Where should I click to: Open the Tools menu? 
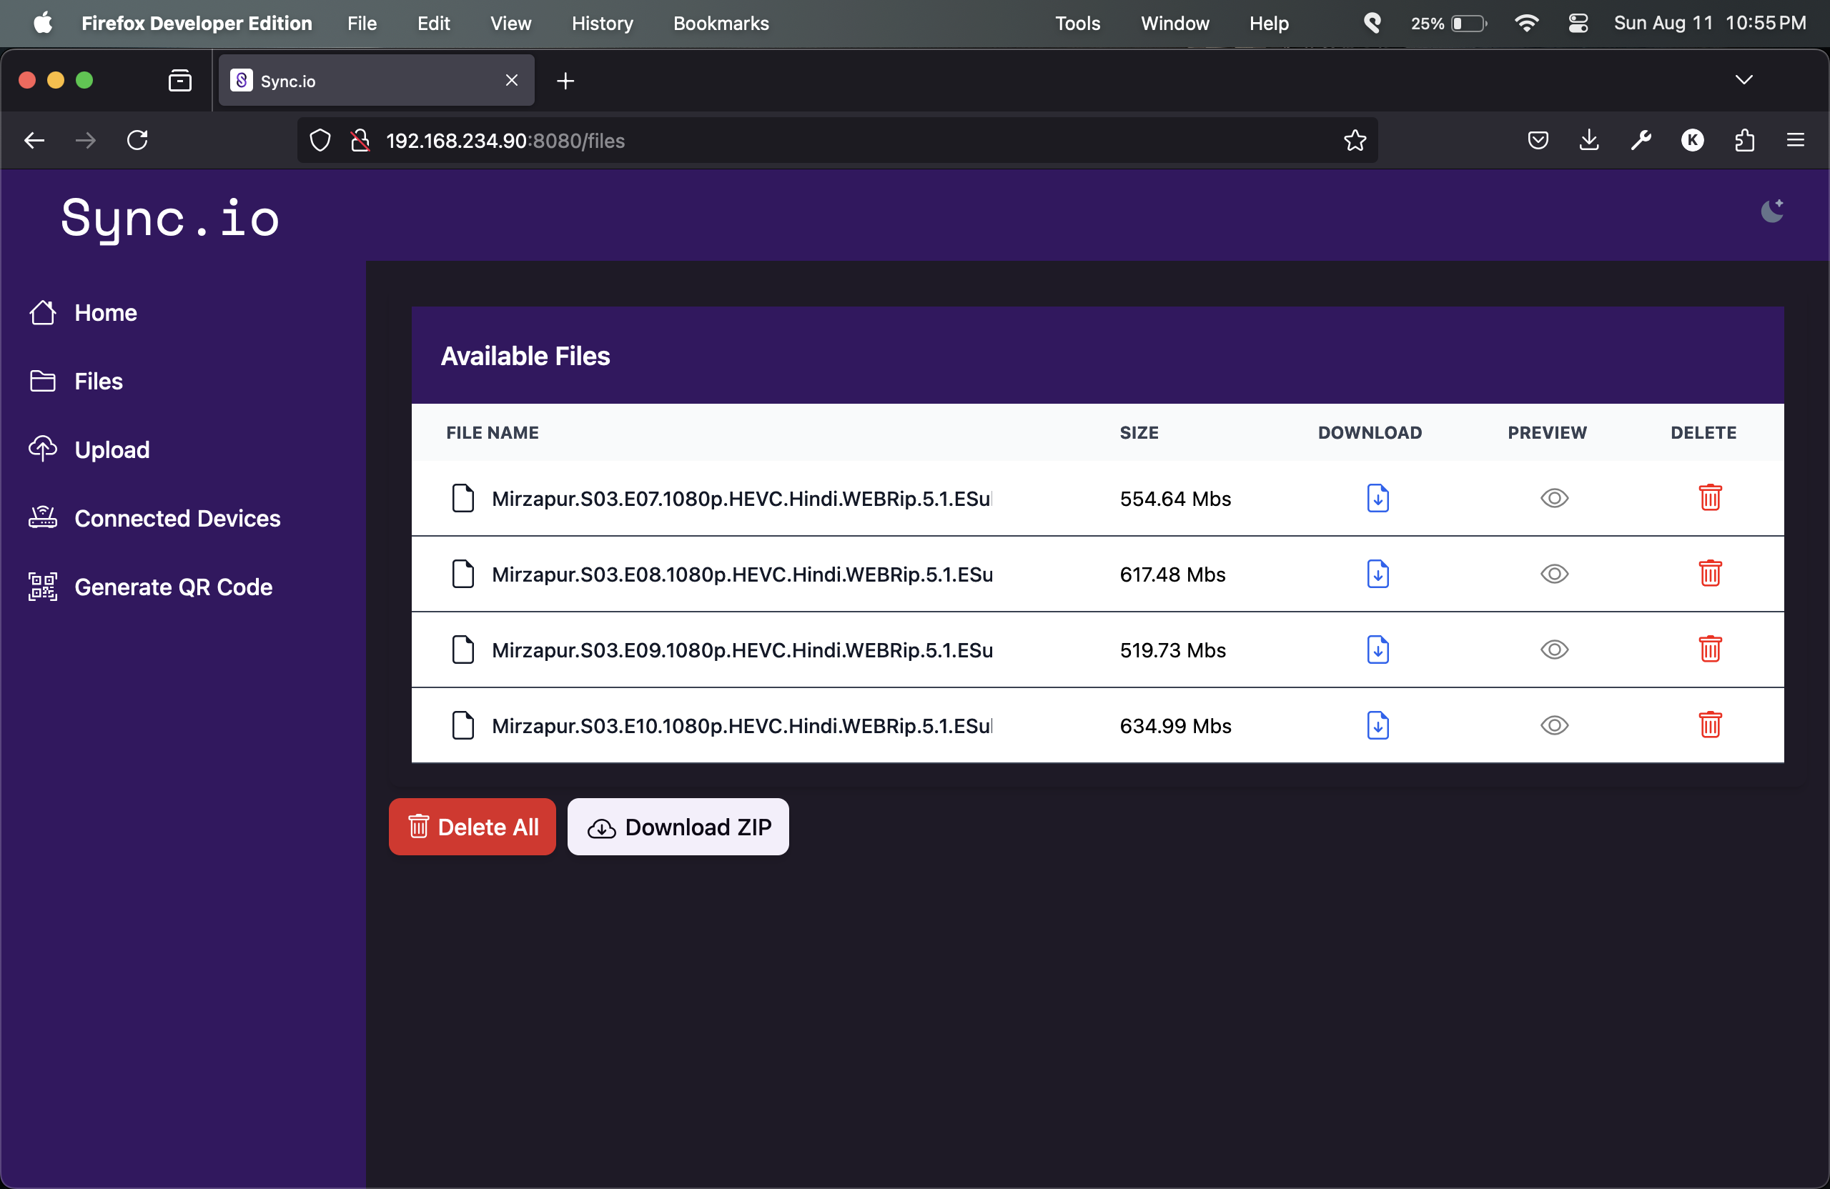pyautogui.click(x=1077, y=23)
